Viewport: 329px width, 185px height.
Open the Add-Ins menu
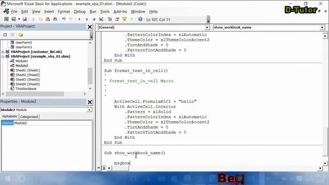coord(120,11)
